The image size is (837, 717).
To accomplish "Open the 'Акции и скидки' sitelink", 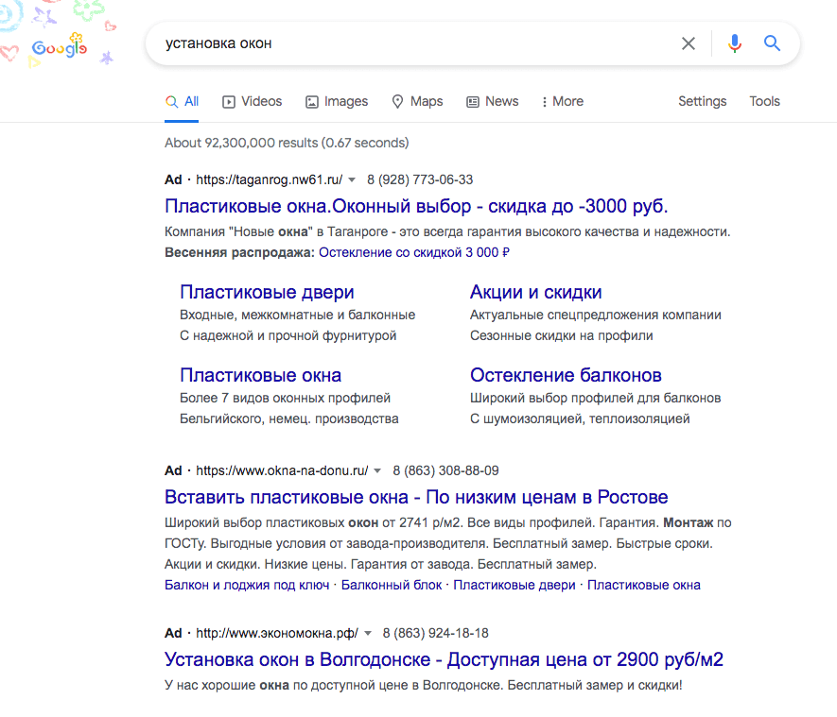I will [535, 292].
